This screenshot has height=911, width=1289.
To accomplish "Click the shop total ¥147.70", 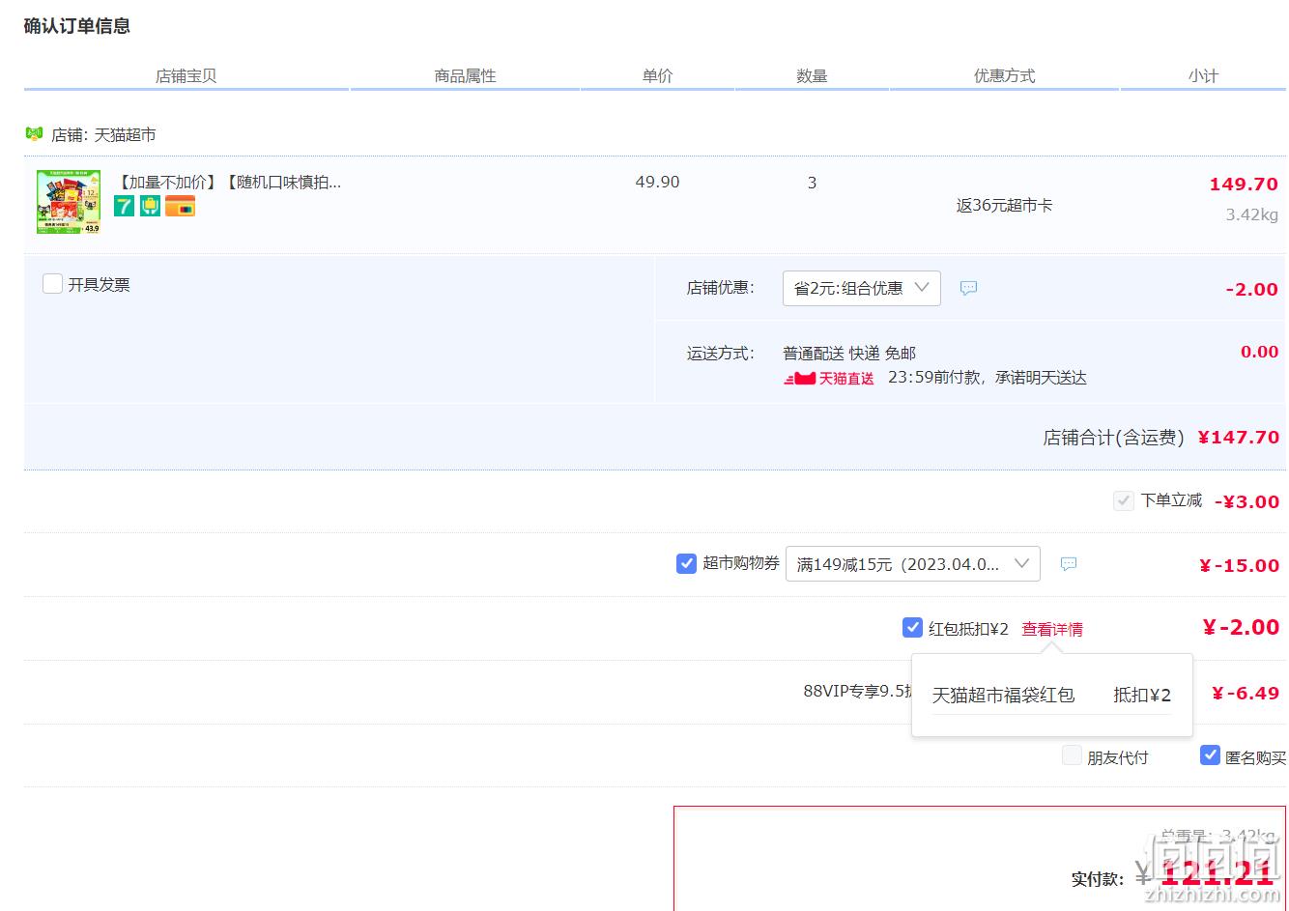I will tap(1239, 438).
